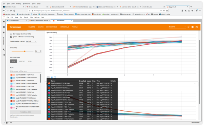Click TOGGLE ALL RUNS button
The height and width of the screenshot is (126, 204).
pyautogui.click(x=26, y=112)
